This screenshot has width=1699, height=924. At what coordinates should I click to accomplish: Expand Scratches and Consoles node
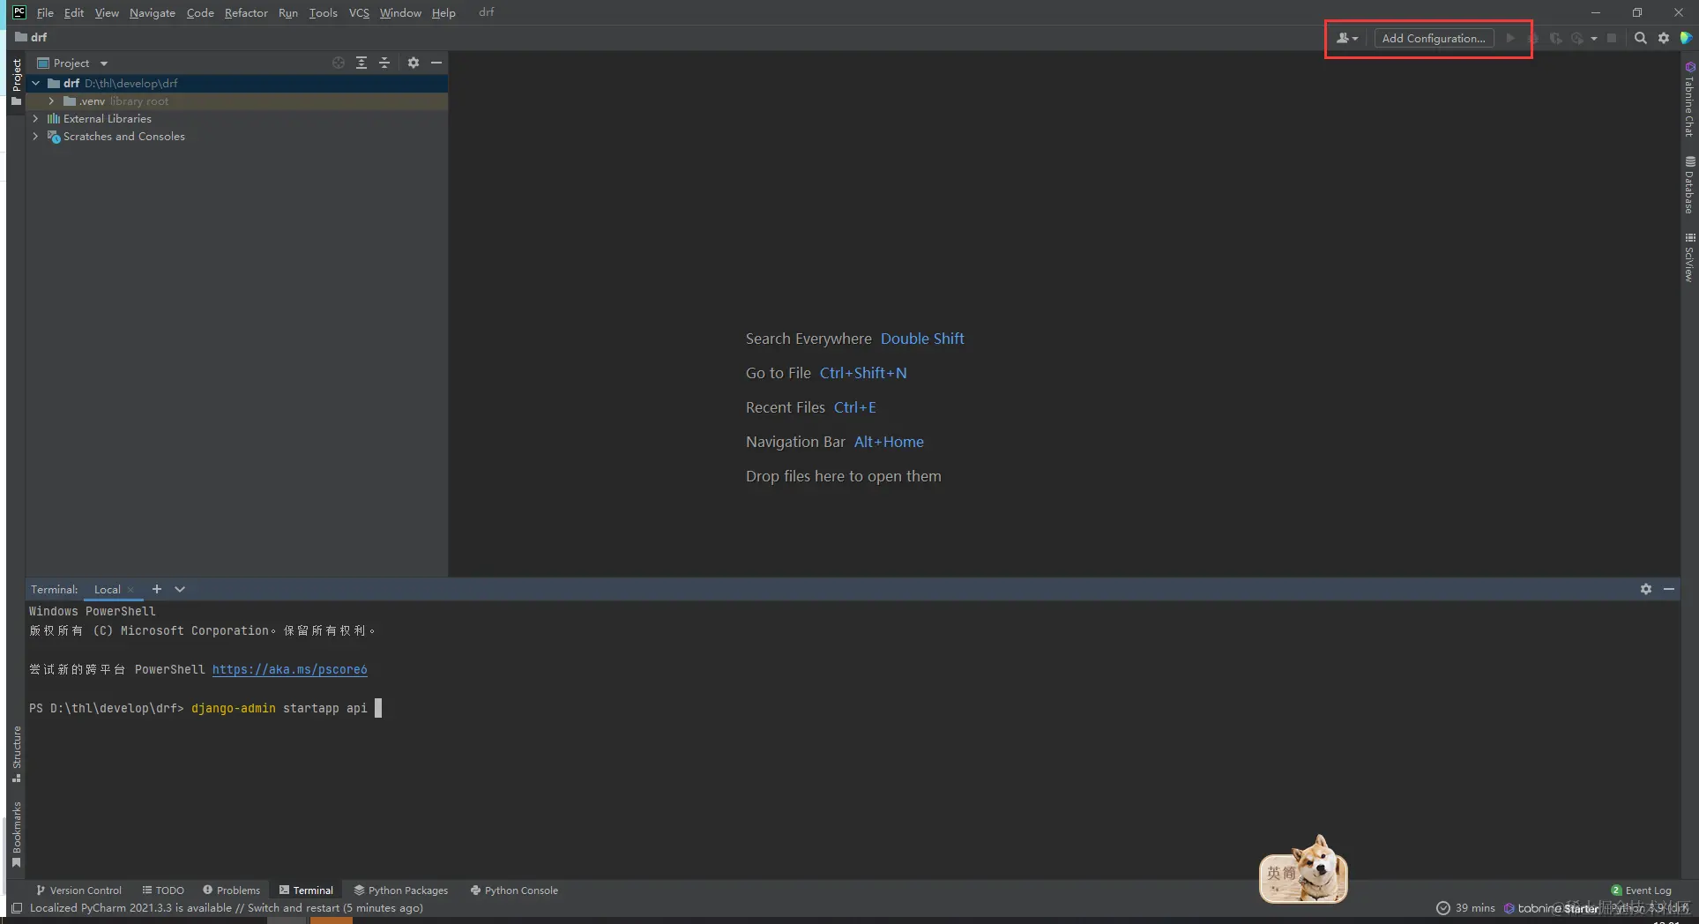tap(35, 137)
